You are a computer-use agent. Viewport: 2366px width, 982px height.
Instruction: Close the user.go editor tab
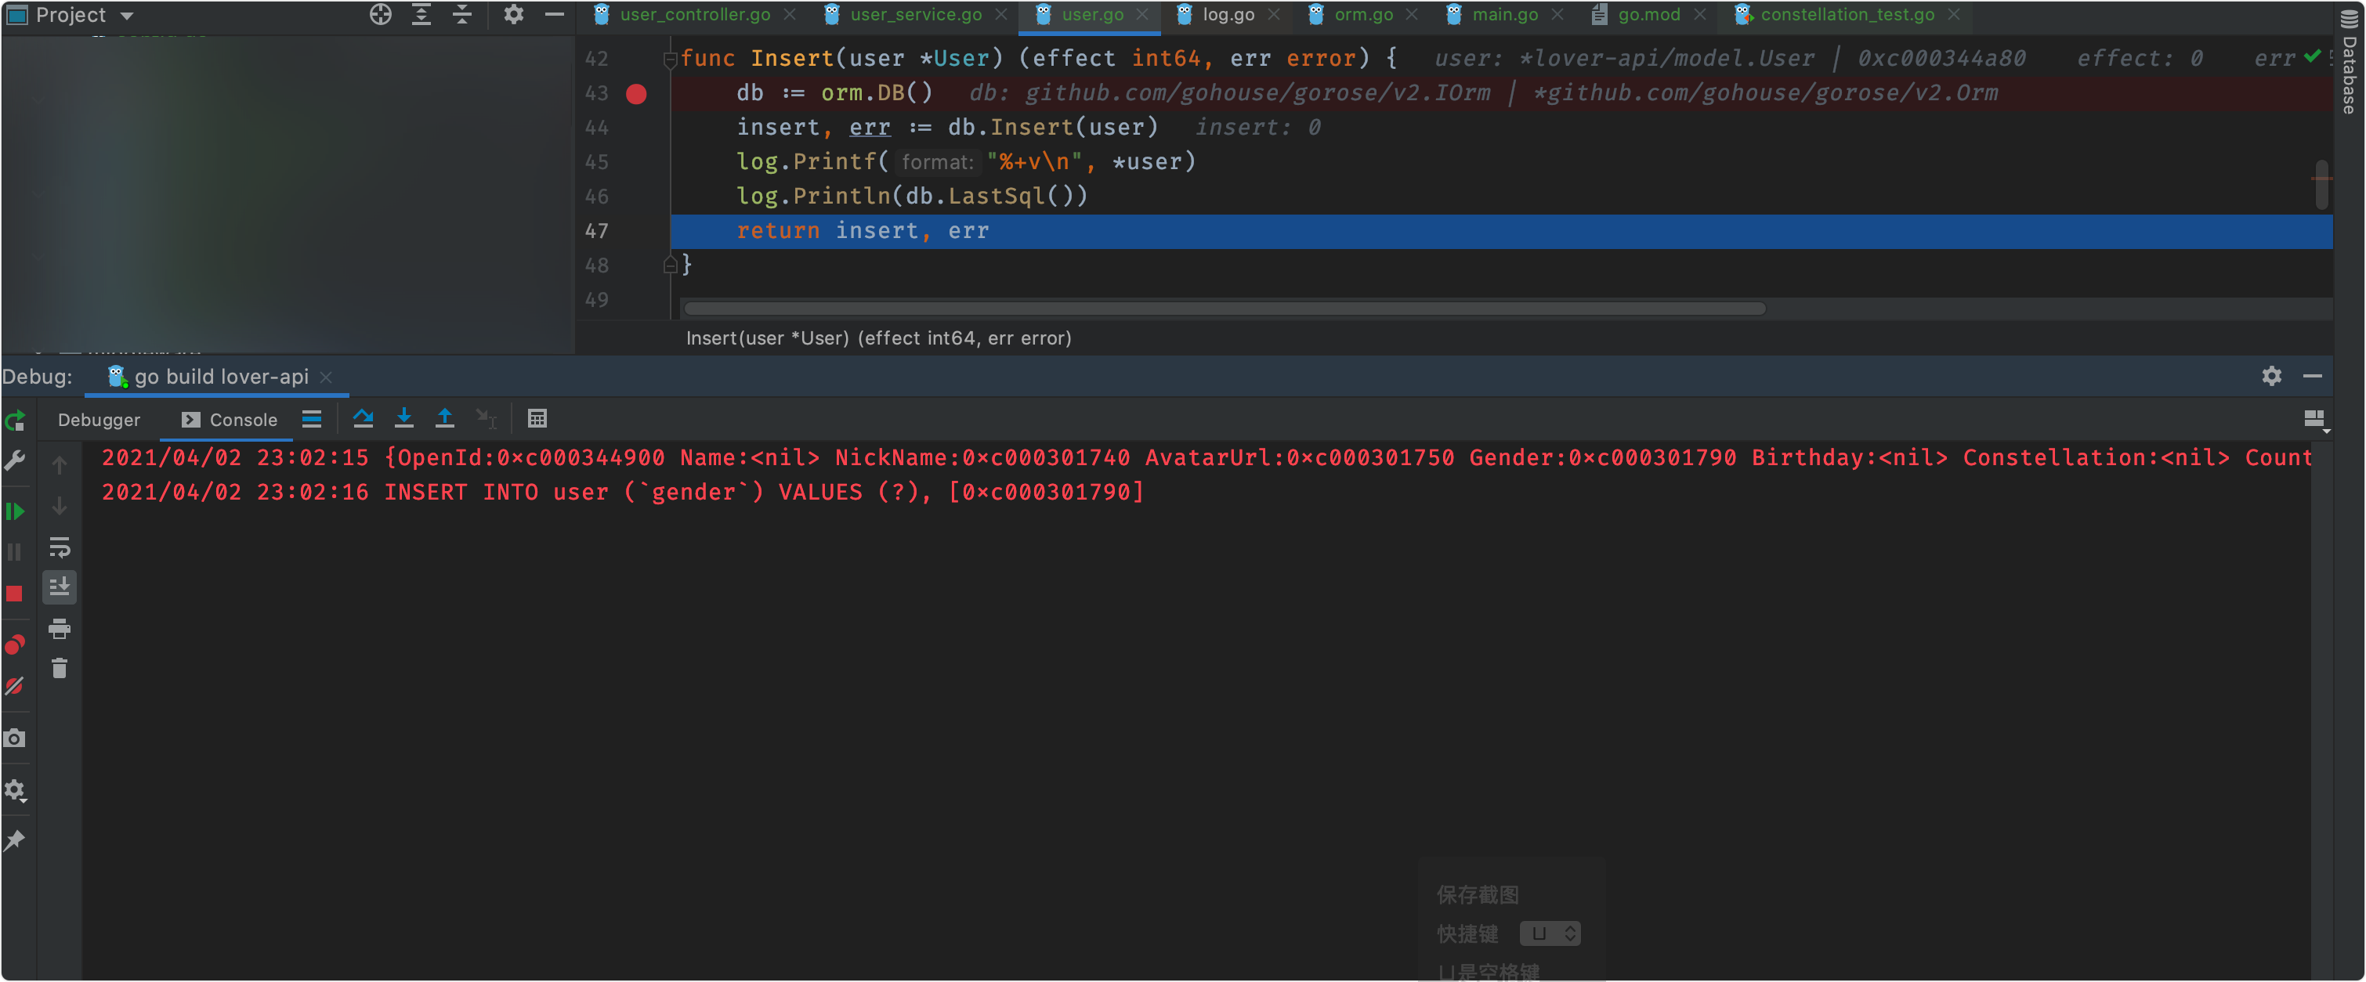pos(1141,15)
